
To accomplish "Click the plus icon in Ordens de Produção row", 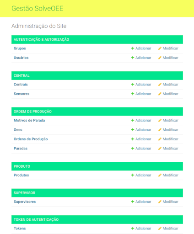I will (133, 139).
